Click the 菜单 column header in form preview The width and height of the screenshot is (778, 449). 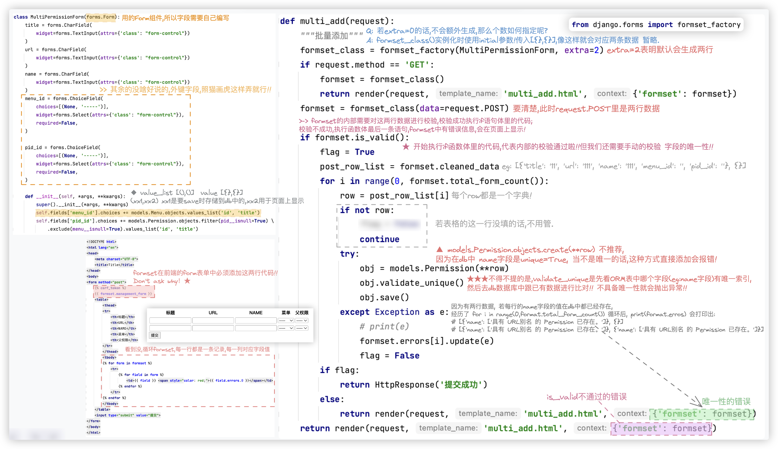[x=286, y=312]
